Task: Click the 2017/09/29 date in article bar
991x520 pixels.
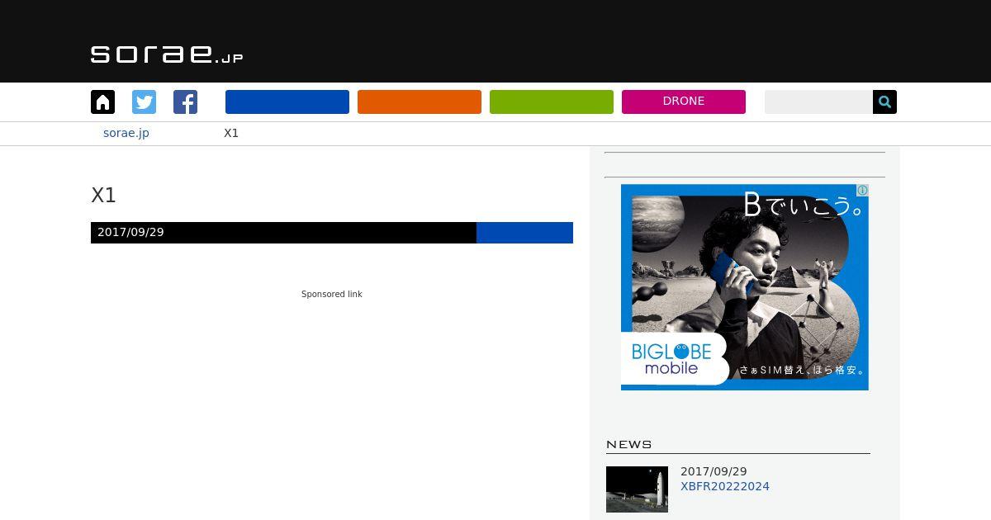Action: tap(130, 232)
